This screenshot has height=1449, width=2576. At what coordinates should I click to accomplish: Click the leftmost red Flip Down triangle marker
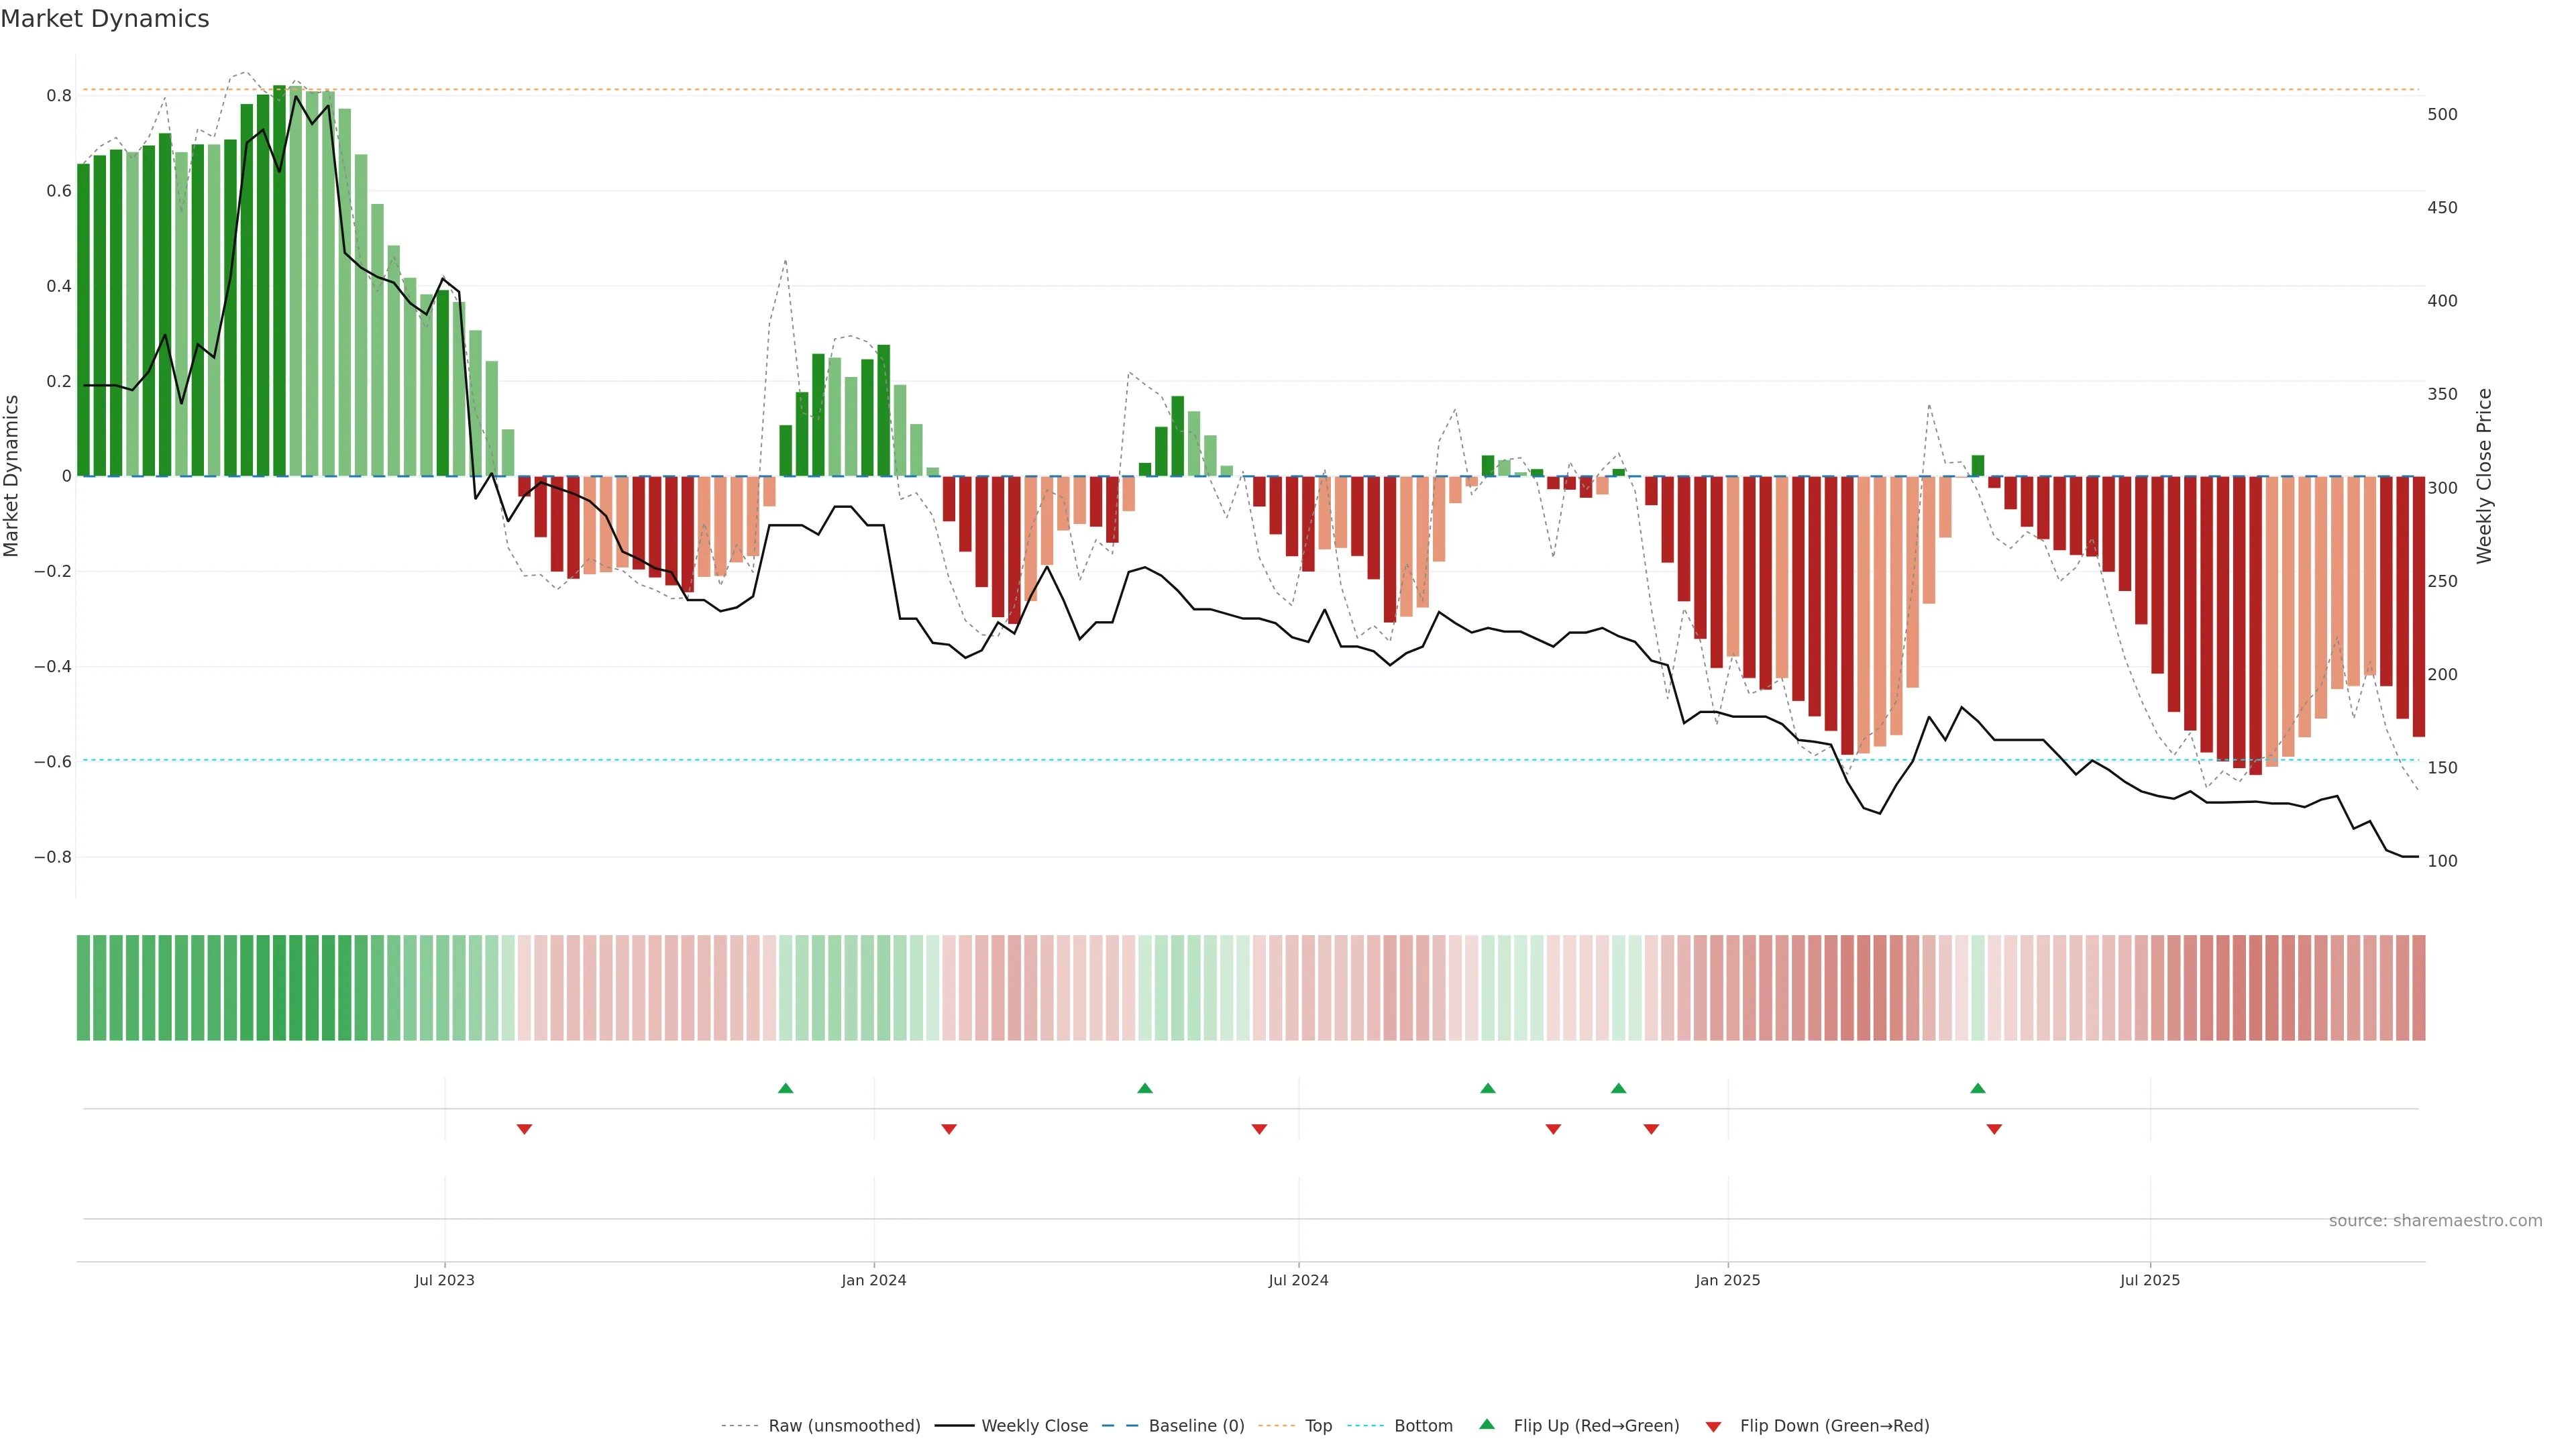[x=524, y=1129]
